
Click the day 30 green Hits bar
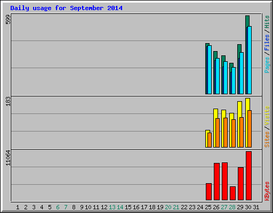pyautogui.click(x=247, y=21)
